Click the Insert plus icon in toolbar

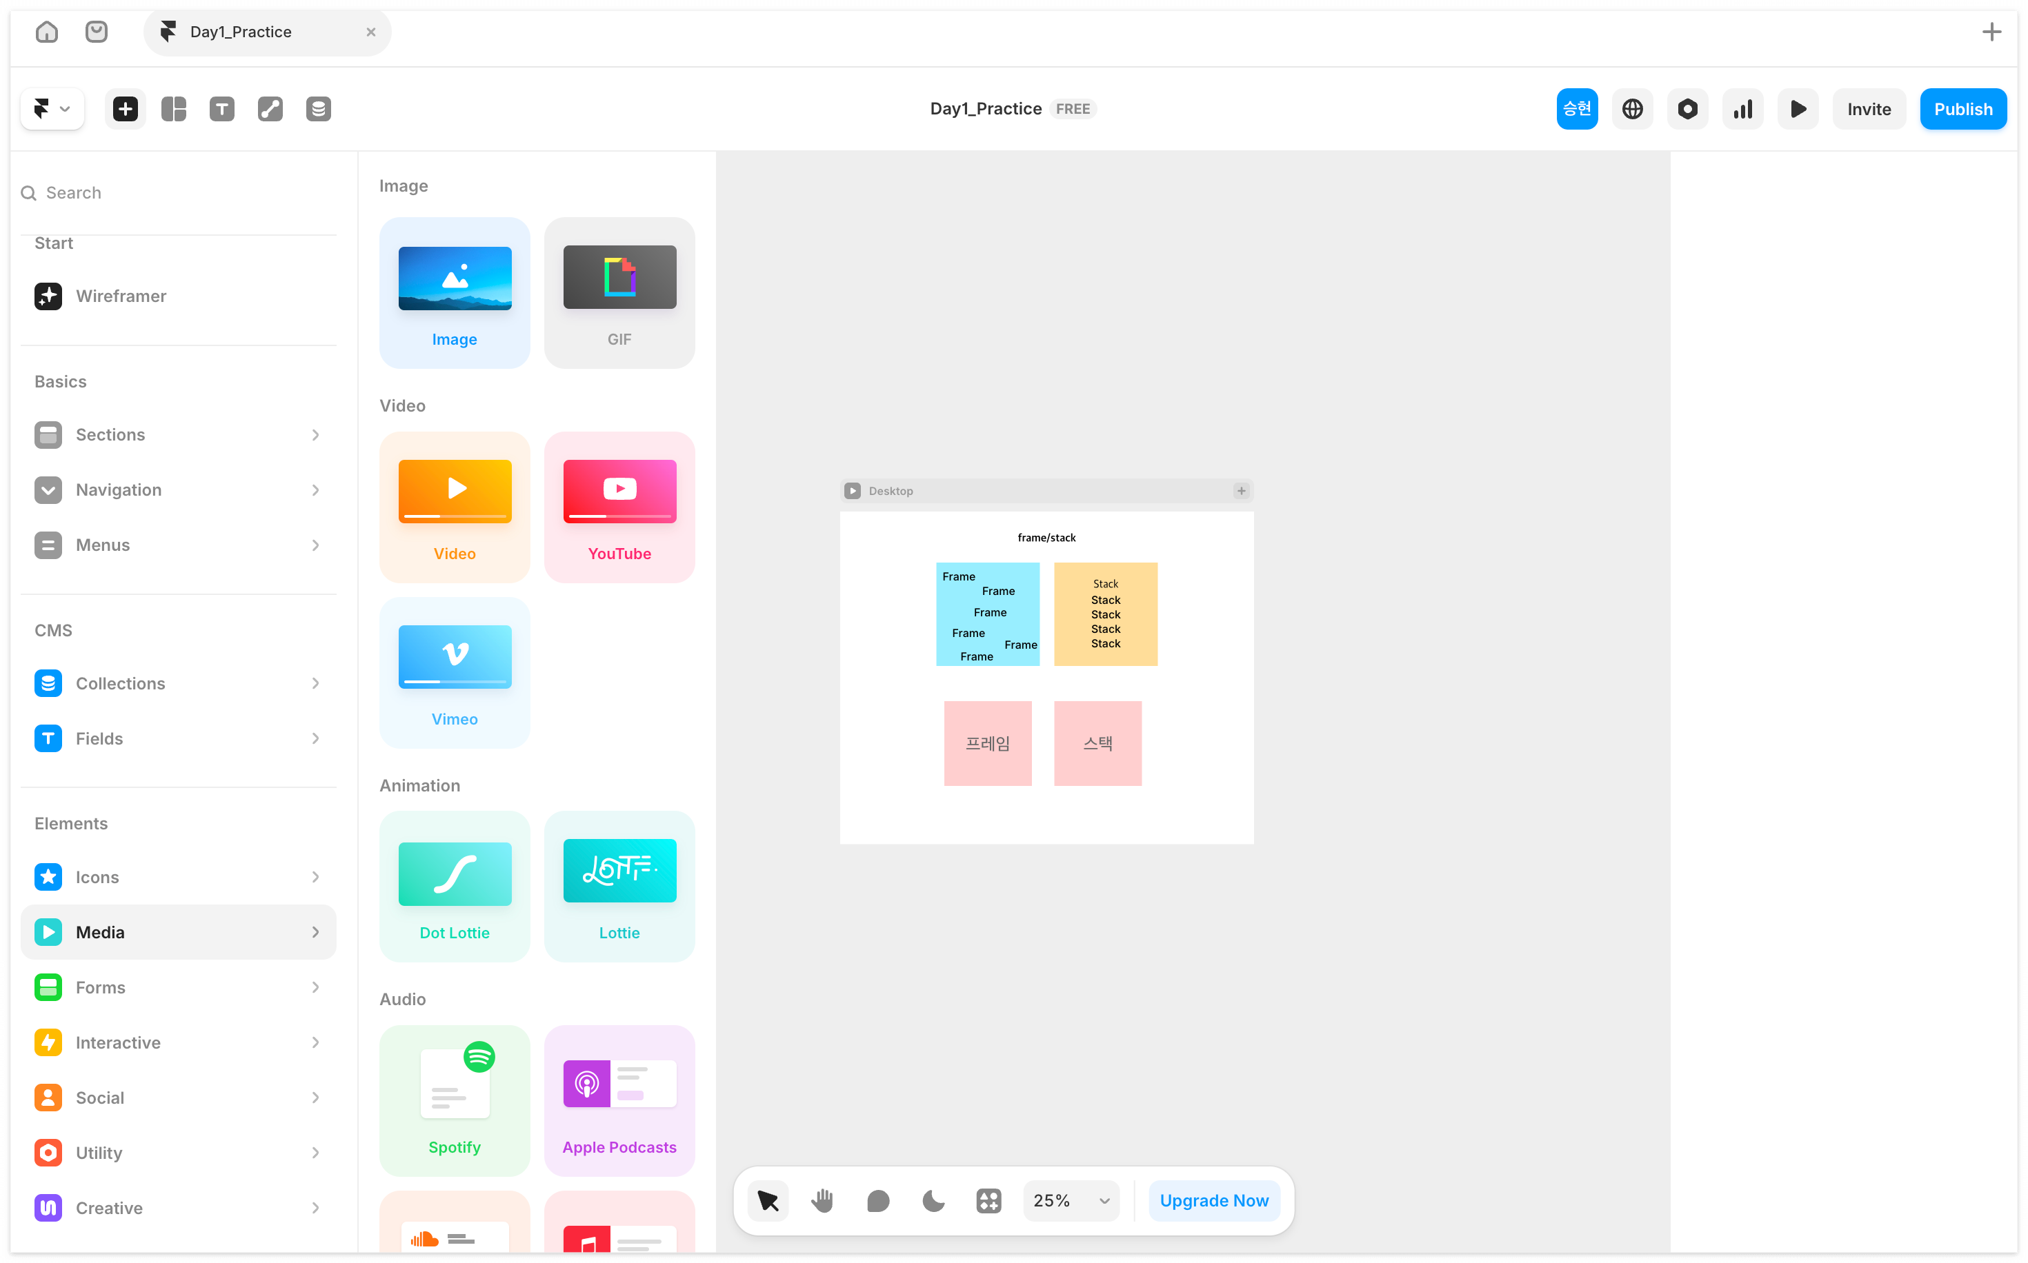126,109
